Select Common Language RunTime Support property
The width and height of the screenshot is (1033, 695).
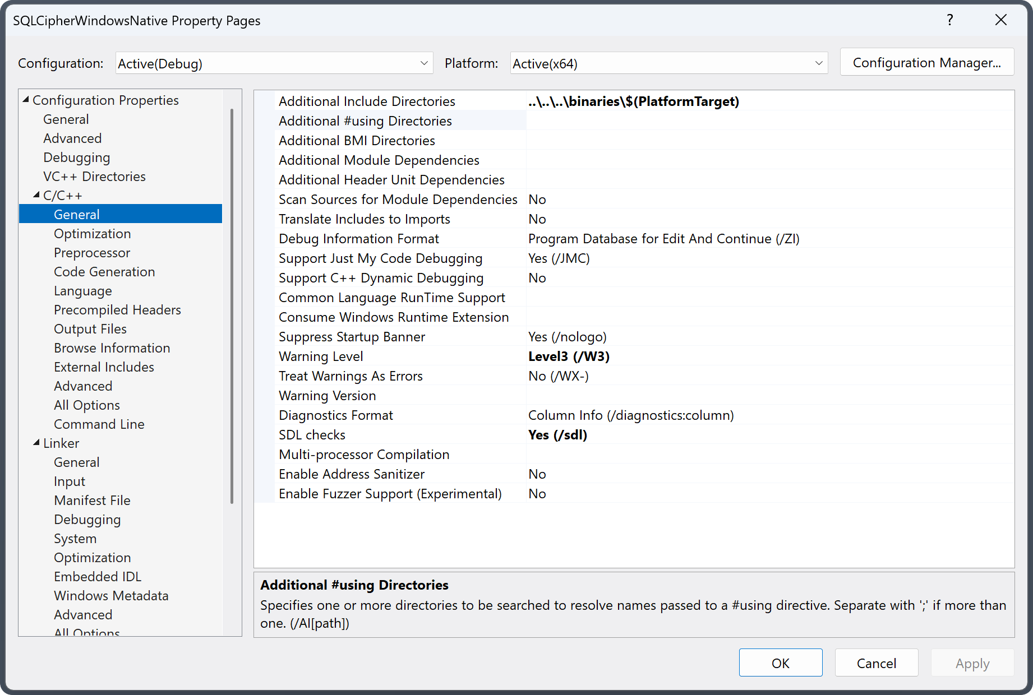[391, 298]
